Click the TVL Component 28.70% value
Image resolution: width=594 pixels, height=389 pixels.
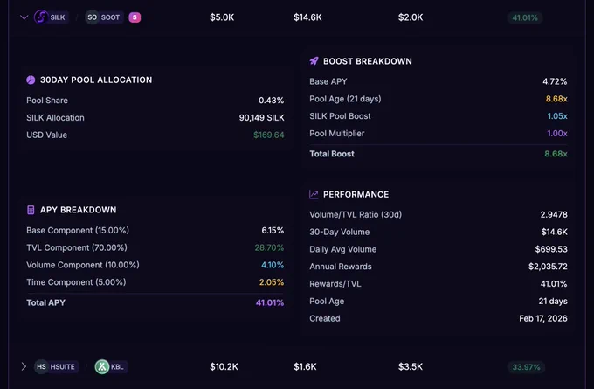(269, 248)
